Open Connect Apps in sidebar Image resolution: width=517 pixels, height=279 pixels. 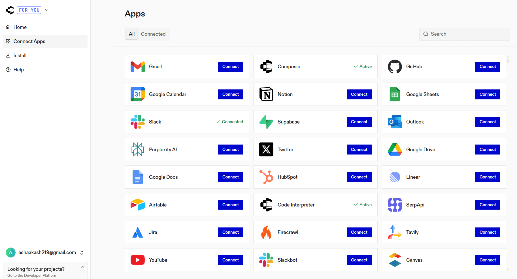pos(45,41)
